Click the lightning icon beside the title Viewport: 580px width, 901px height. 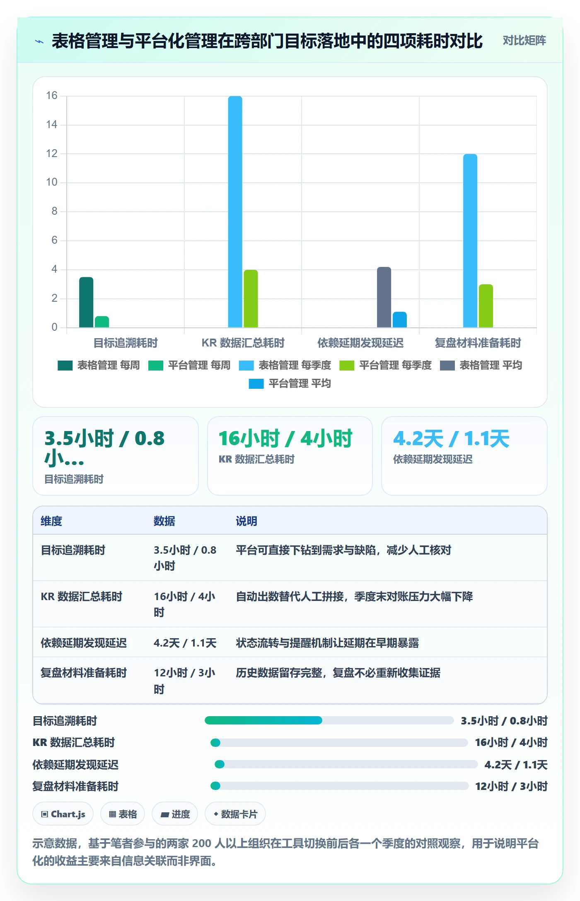[39, 41]
